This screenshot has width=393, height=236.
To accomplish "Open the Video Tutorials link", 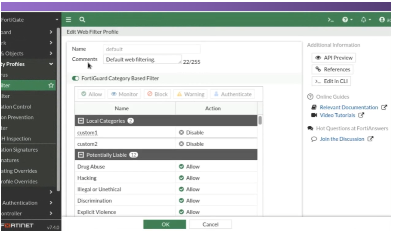I will coord(337,115).
